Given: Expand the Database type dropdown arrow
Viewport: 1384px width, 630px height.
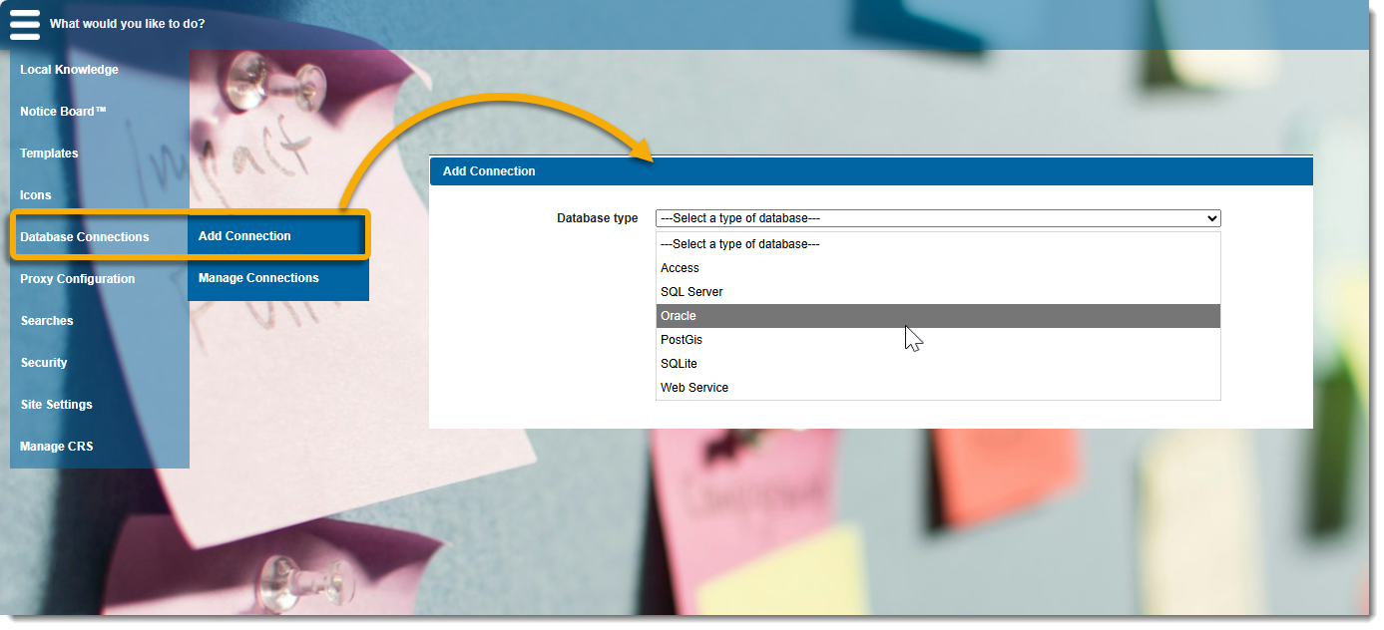Looking at the screenshot, I should click(1212, 218).
